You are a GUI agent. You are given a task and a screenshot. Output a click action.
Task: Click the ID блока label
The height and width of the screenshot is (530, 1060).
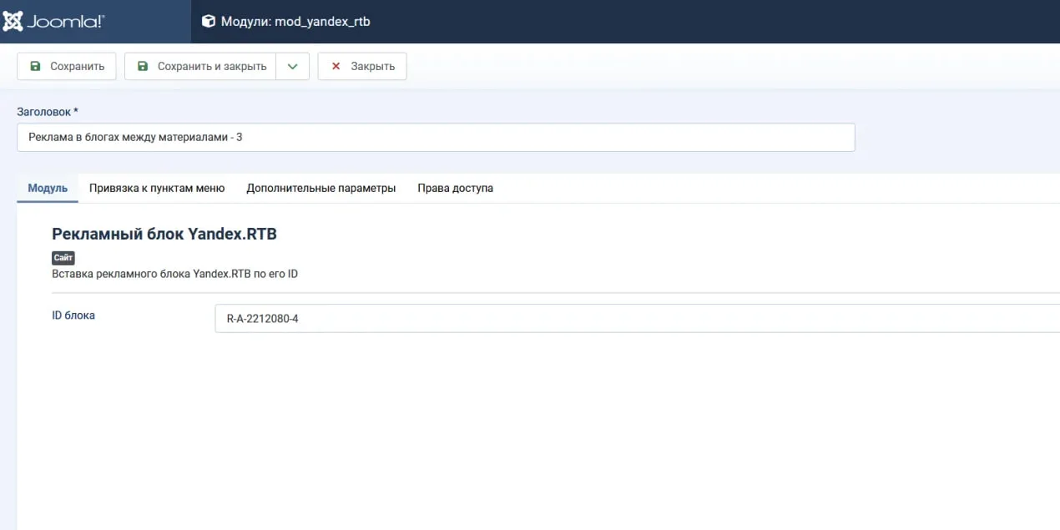pyautogui.click(x=73, y=315)
